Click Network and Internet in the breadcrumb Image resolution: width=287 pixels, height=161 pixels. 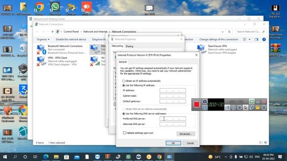point(95,32)
